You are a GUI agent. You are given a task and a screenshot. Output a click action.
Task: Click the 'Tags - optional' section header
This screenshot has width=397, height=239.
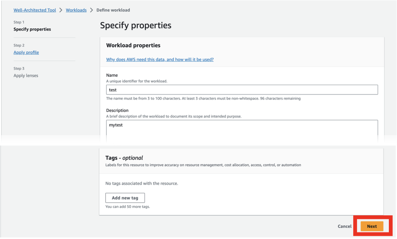coord(124,158)
